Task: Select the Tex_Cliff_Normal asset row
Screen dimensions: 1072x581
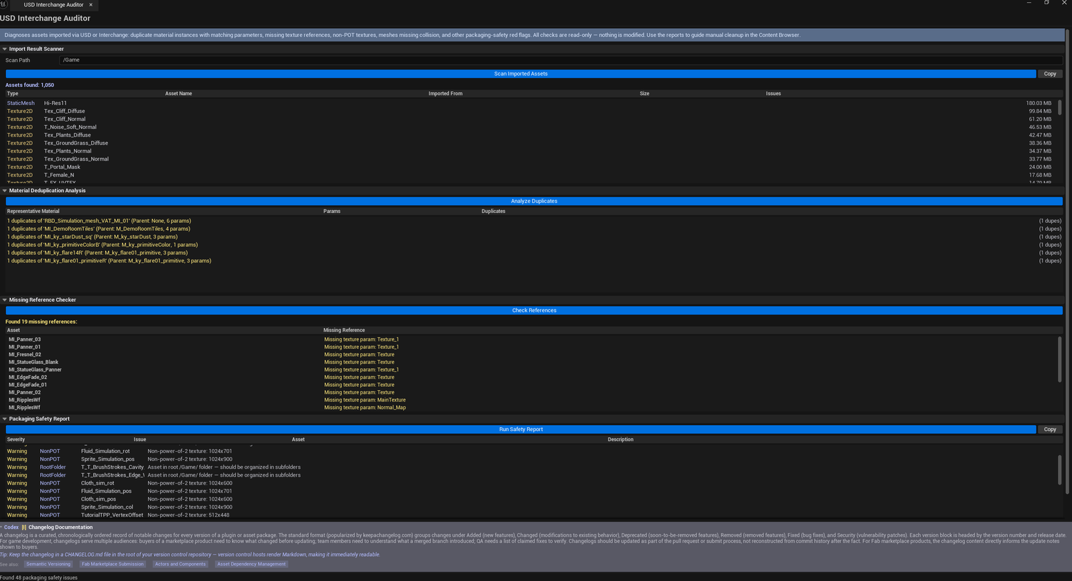Action: [x=529, y=119]
